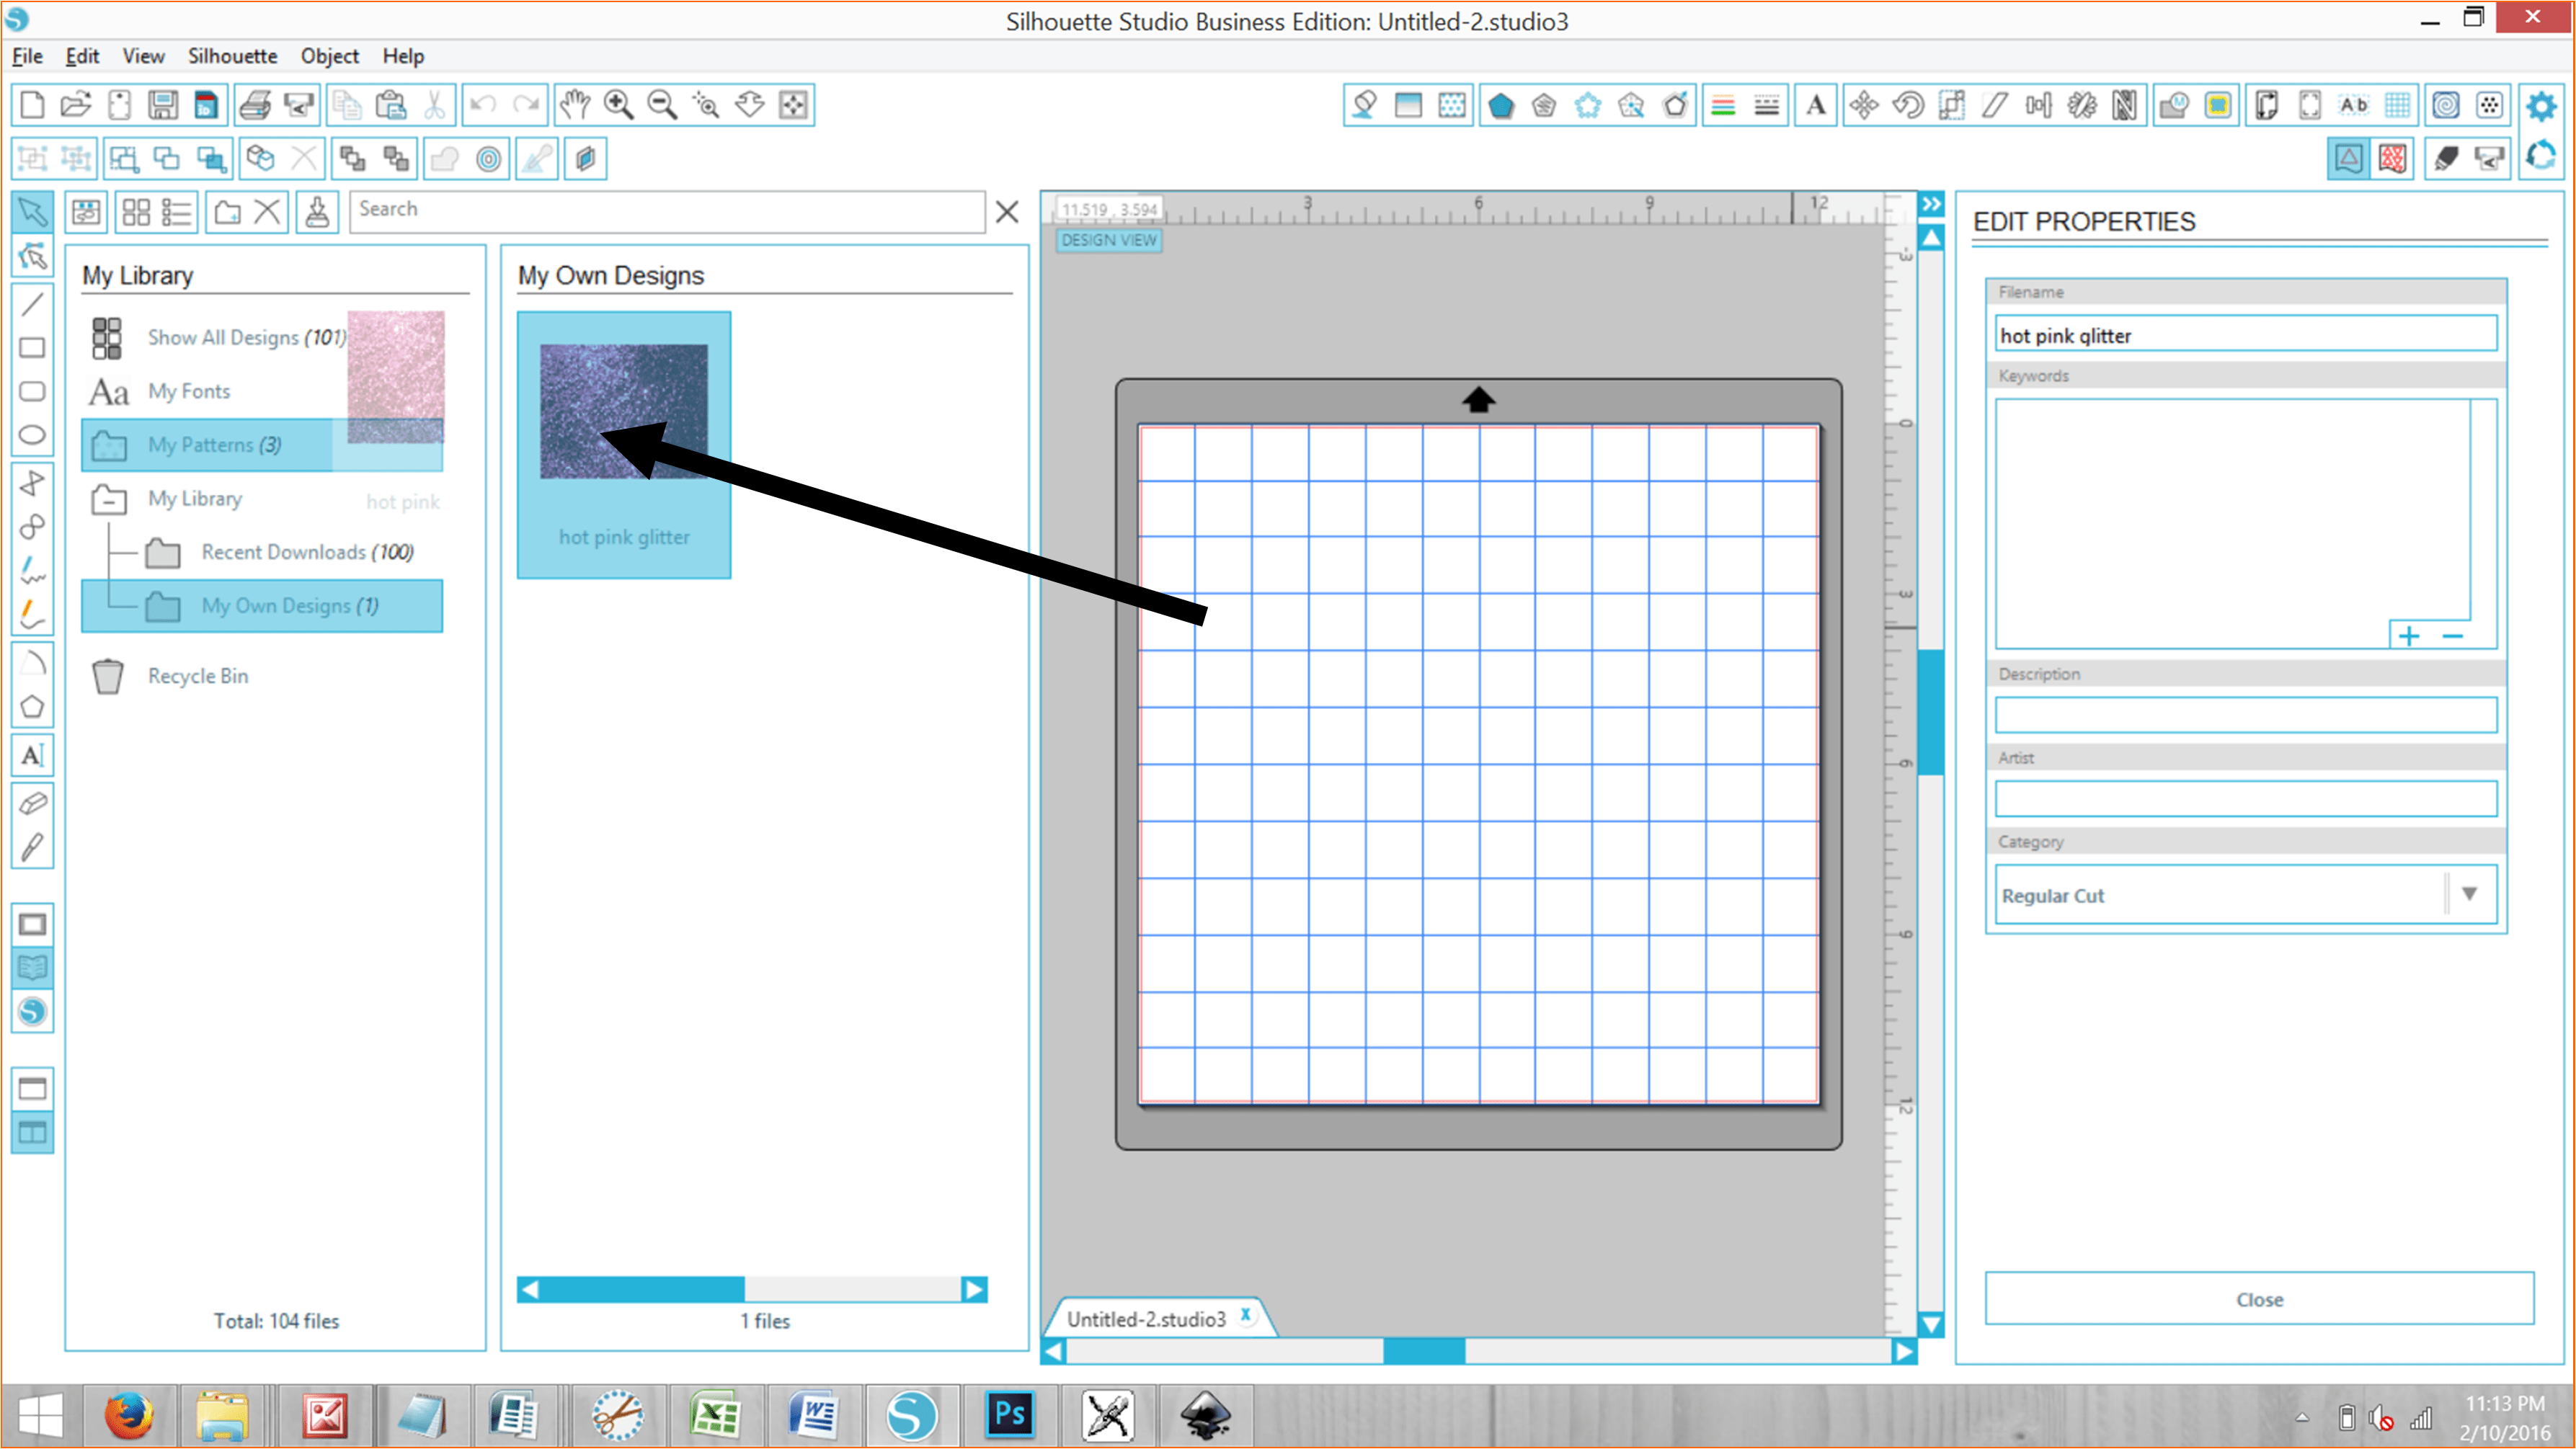Add keyword with the plus button
The image size is (2576, 1449).
coord(2409,636)
